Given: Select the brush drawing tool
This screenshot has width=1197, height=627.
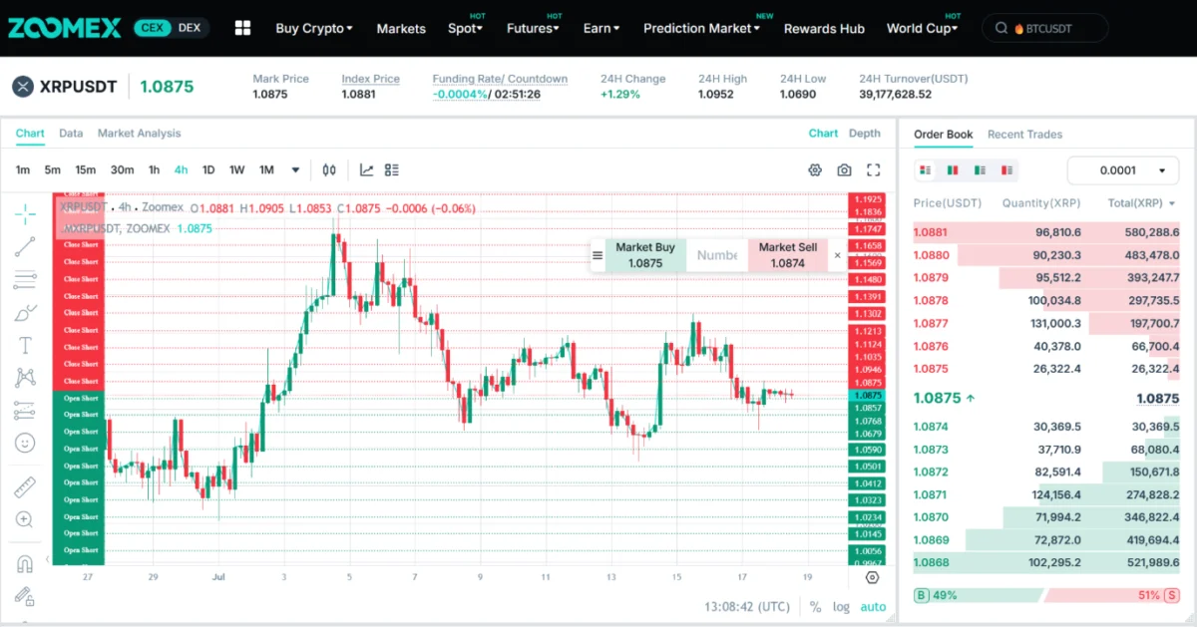Looking at the screenshot, I should point(25,313).
